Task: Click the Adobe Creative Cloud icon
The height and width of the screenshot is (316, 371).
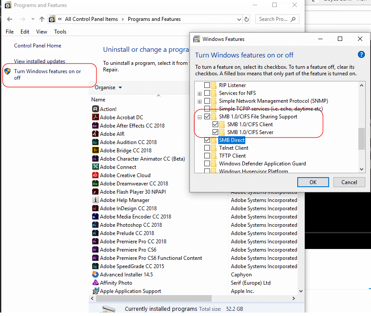Action: 95,175
